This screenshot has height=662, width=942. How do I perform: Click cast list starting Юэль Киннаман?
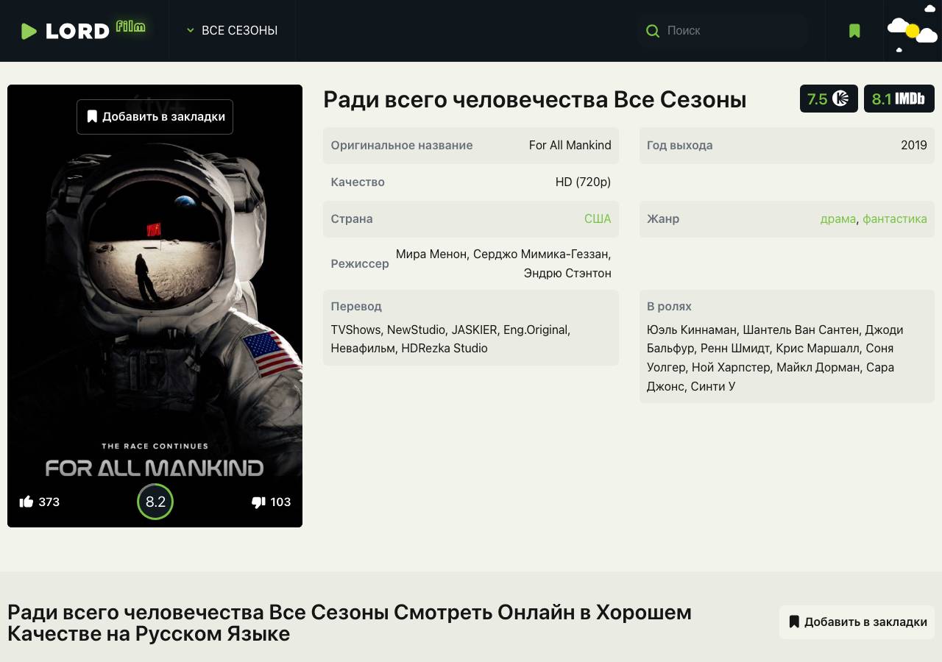[x=775, y=358]
